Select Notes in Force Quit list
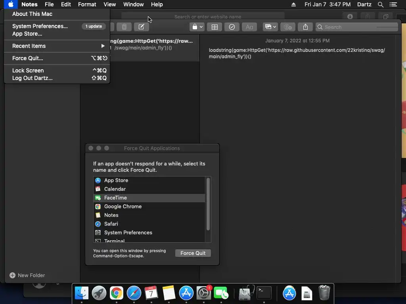The image size is (406, 304). (x=149, y=215)
